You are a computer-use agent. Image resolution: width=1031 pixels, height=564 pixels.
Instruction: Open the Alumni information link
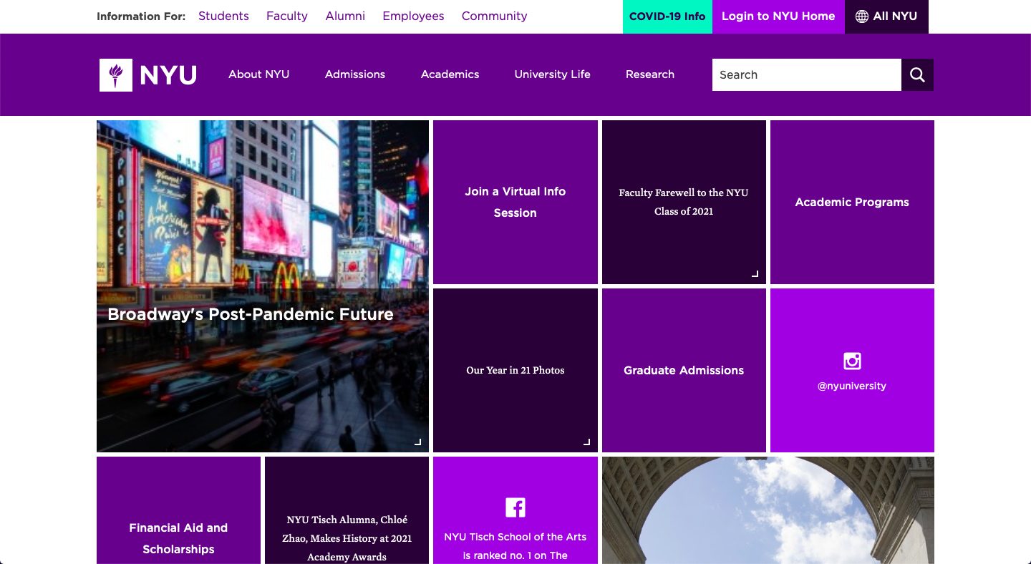345,16
